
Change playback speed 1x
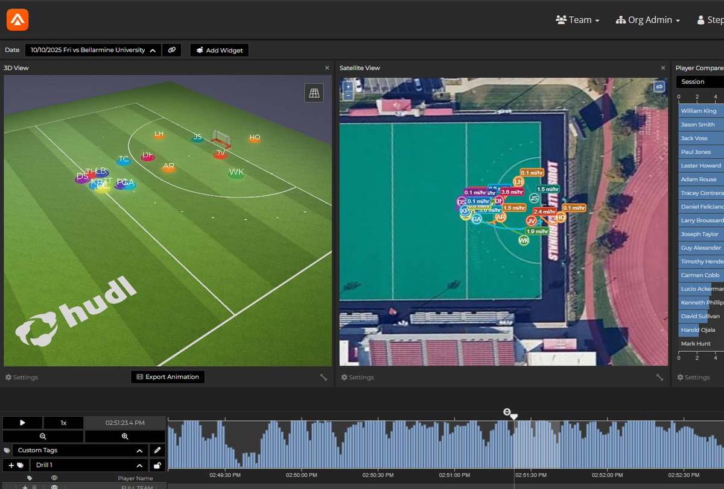click(63, 423)
